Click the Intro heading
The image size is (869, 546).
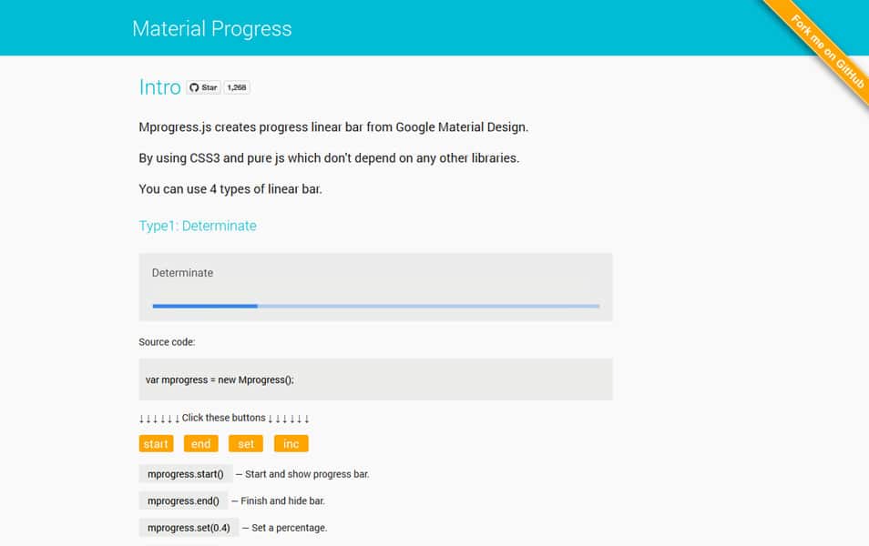point(159,87)
